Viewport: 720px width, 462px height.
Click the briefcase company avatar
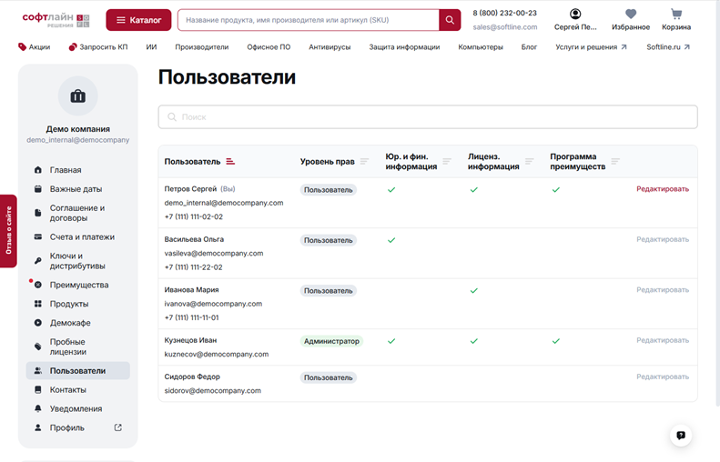point(77,95)
